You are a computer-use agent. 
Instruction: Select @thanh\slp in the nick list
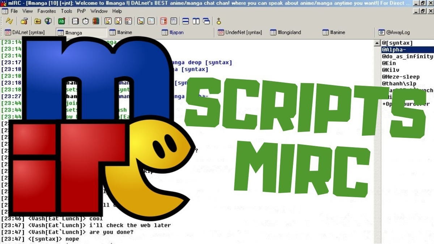399,84
